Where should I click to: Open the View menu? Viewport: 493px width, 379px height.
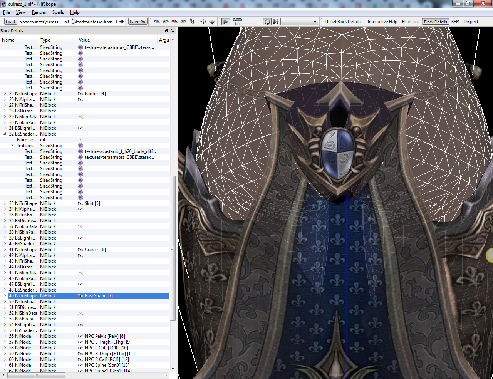tap(21, 12)
